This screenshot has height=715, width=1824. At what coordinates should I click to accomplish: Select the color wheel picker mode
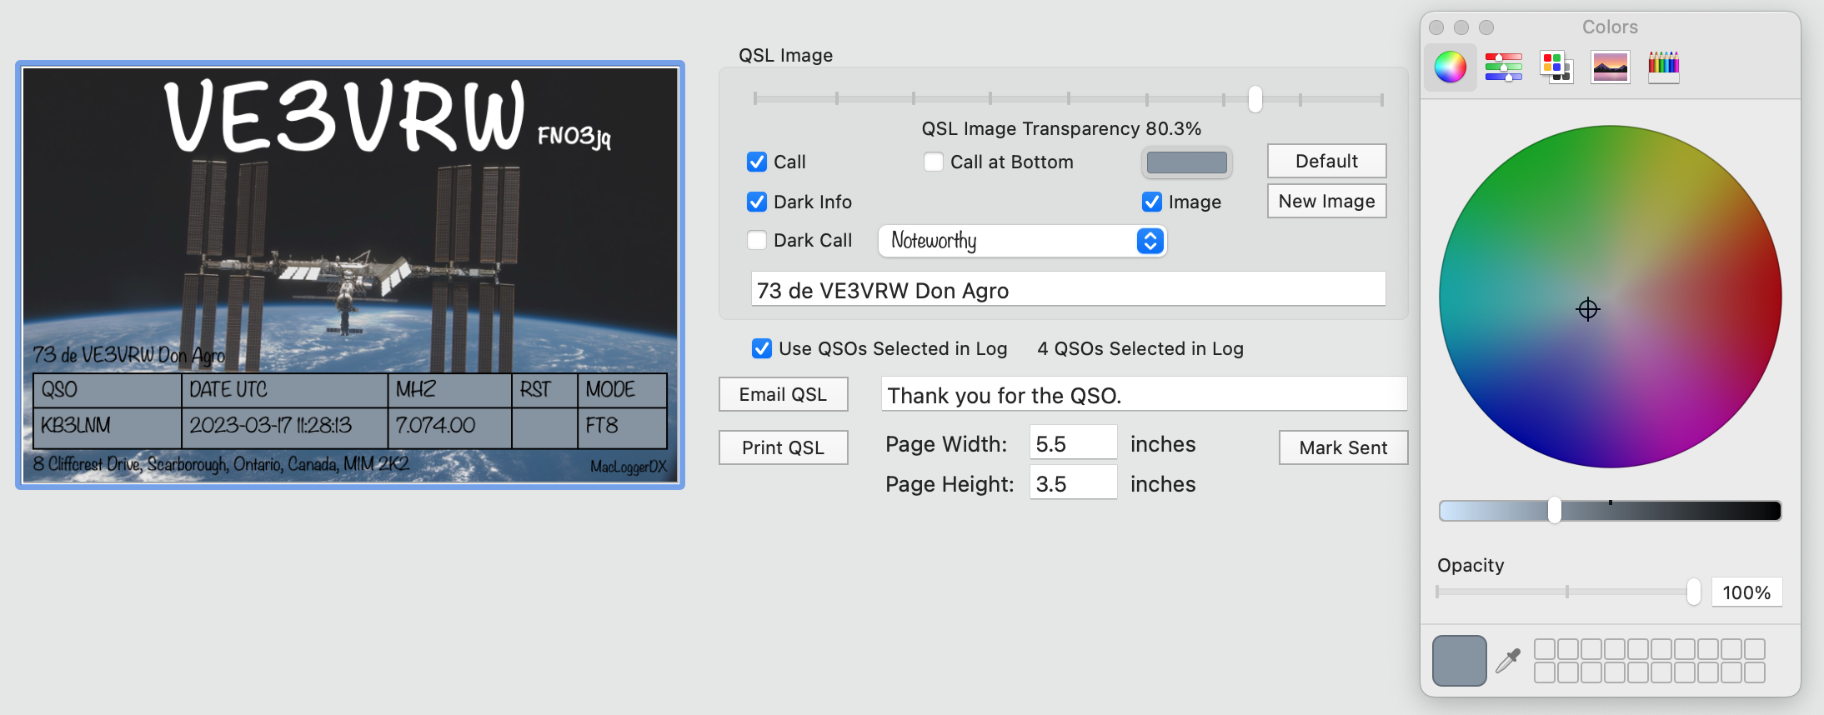pyautogui.click(x=1450, y=67)
